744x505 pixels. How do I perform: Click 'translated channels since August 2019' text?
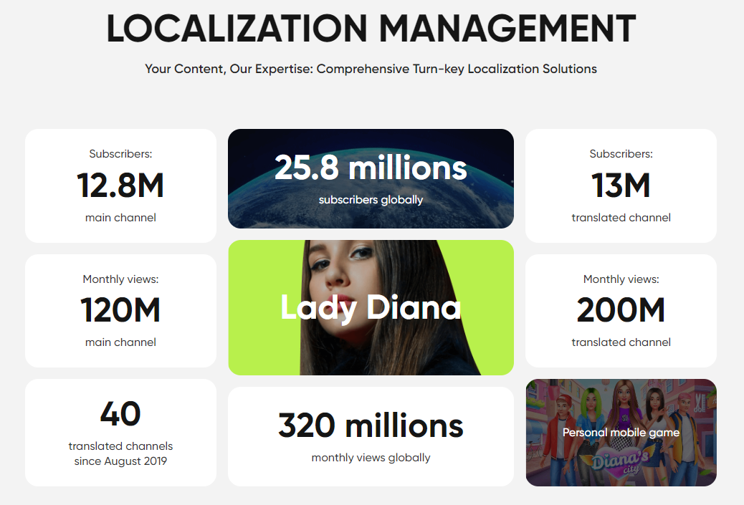pyautogui.click(x=120, y=453)
